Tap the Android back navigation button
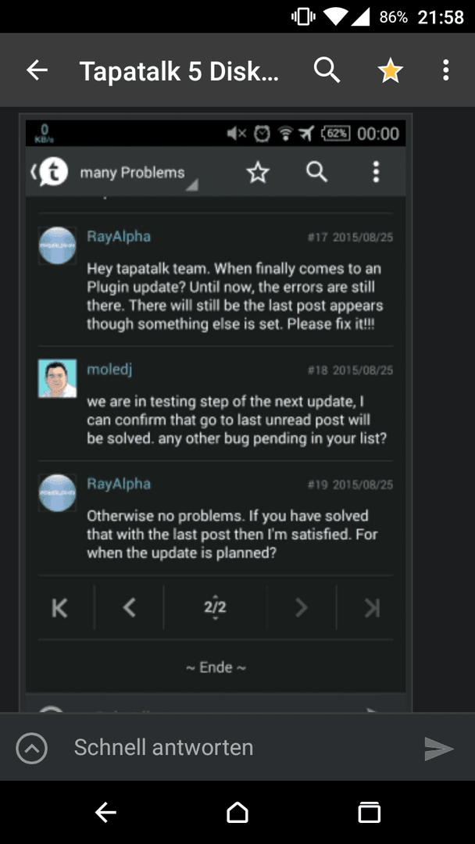The width and height of the screenshot is (475, 844). (x=105, y=813)
